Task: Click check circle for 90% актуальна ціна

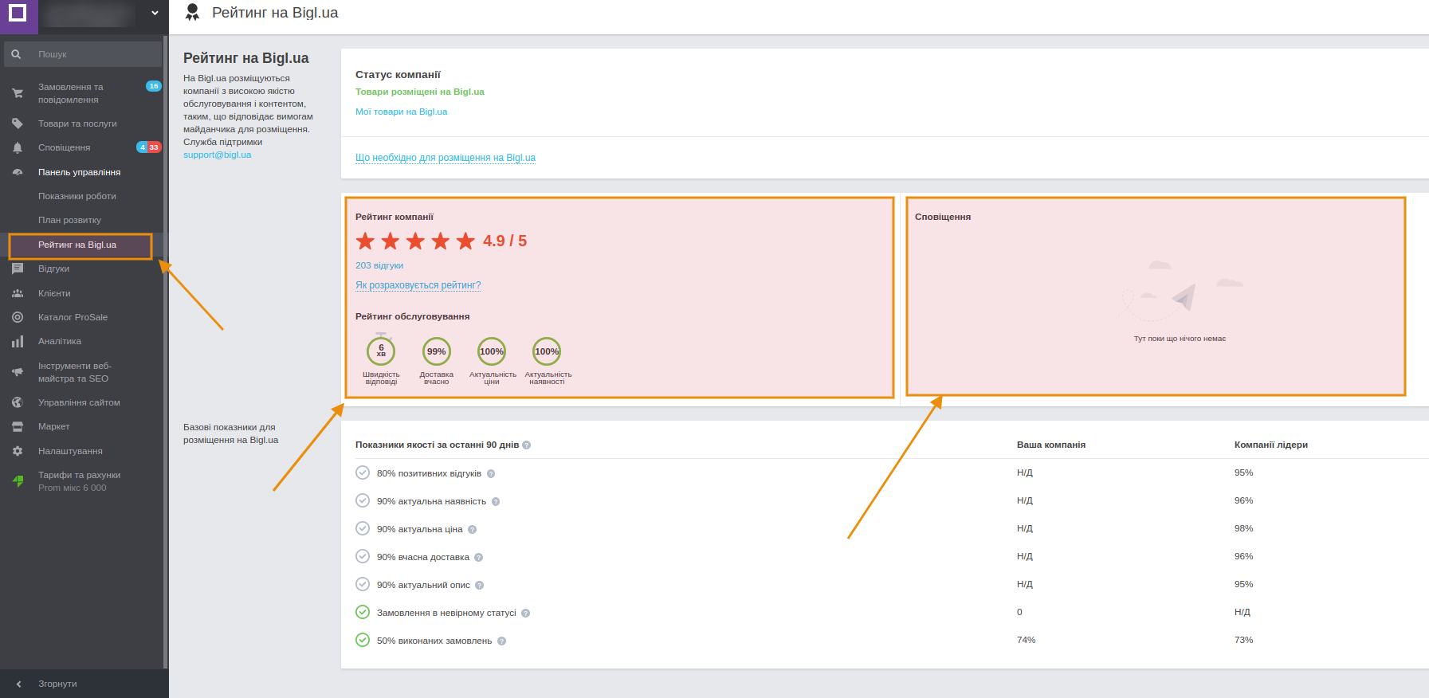Action: (363, 528)
